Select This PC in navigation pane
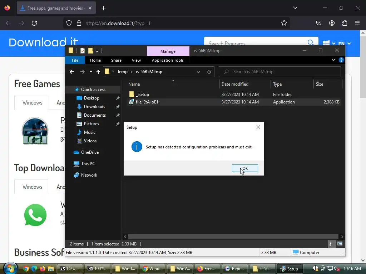This screenshot has height=274, width=366. 88,163
